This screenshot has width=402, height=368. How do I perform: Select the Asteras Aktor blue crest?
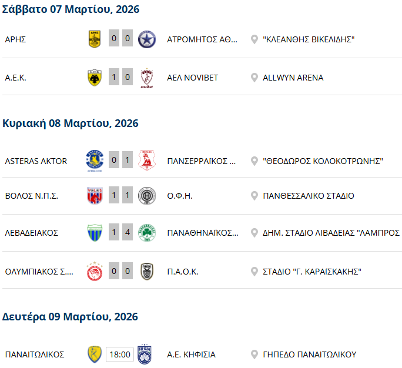[95, 160]
